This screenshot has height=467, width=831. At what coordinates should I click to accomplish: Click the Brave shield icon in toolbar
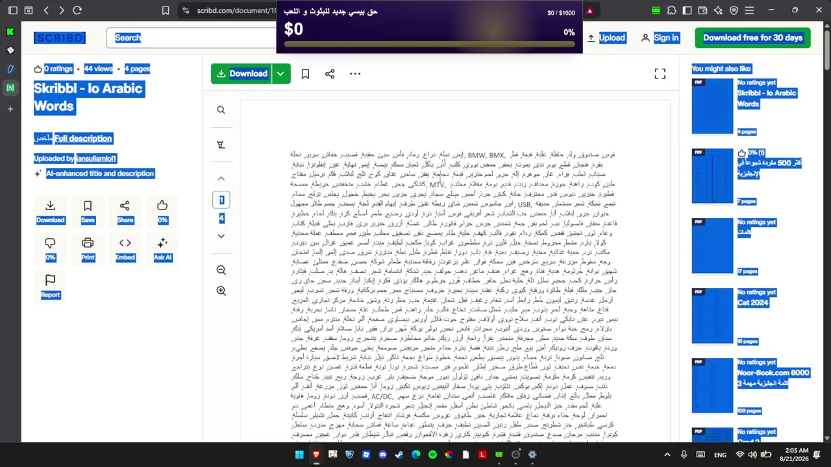tap(734, 10)
